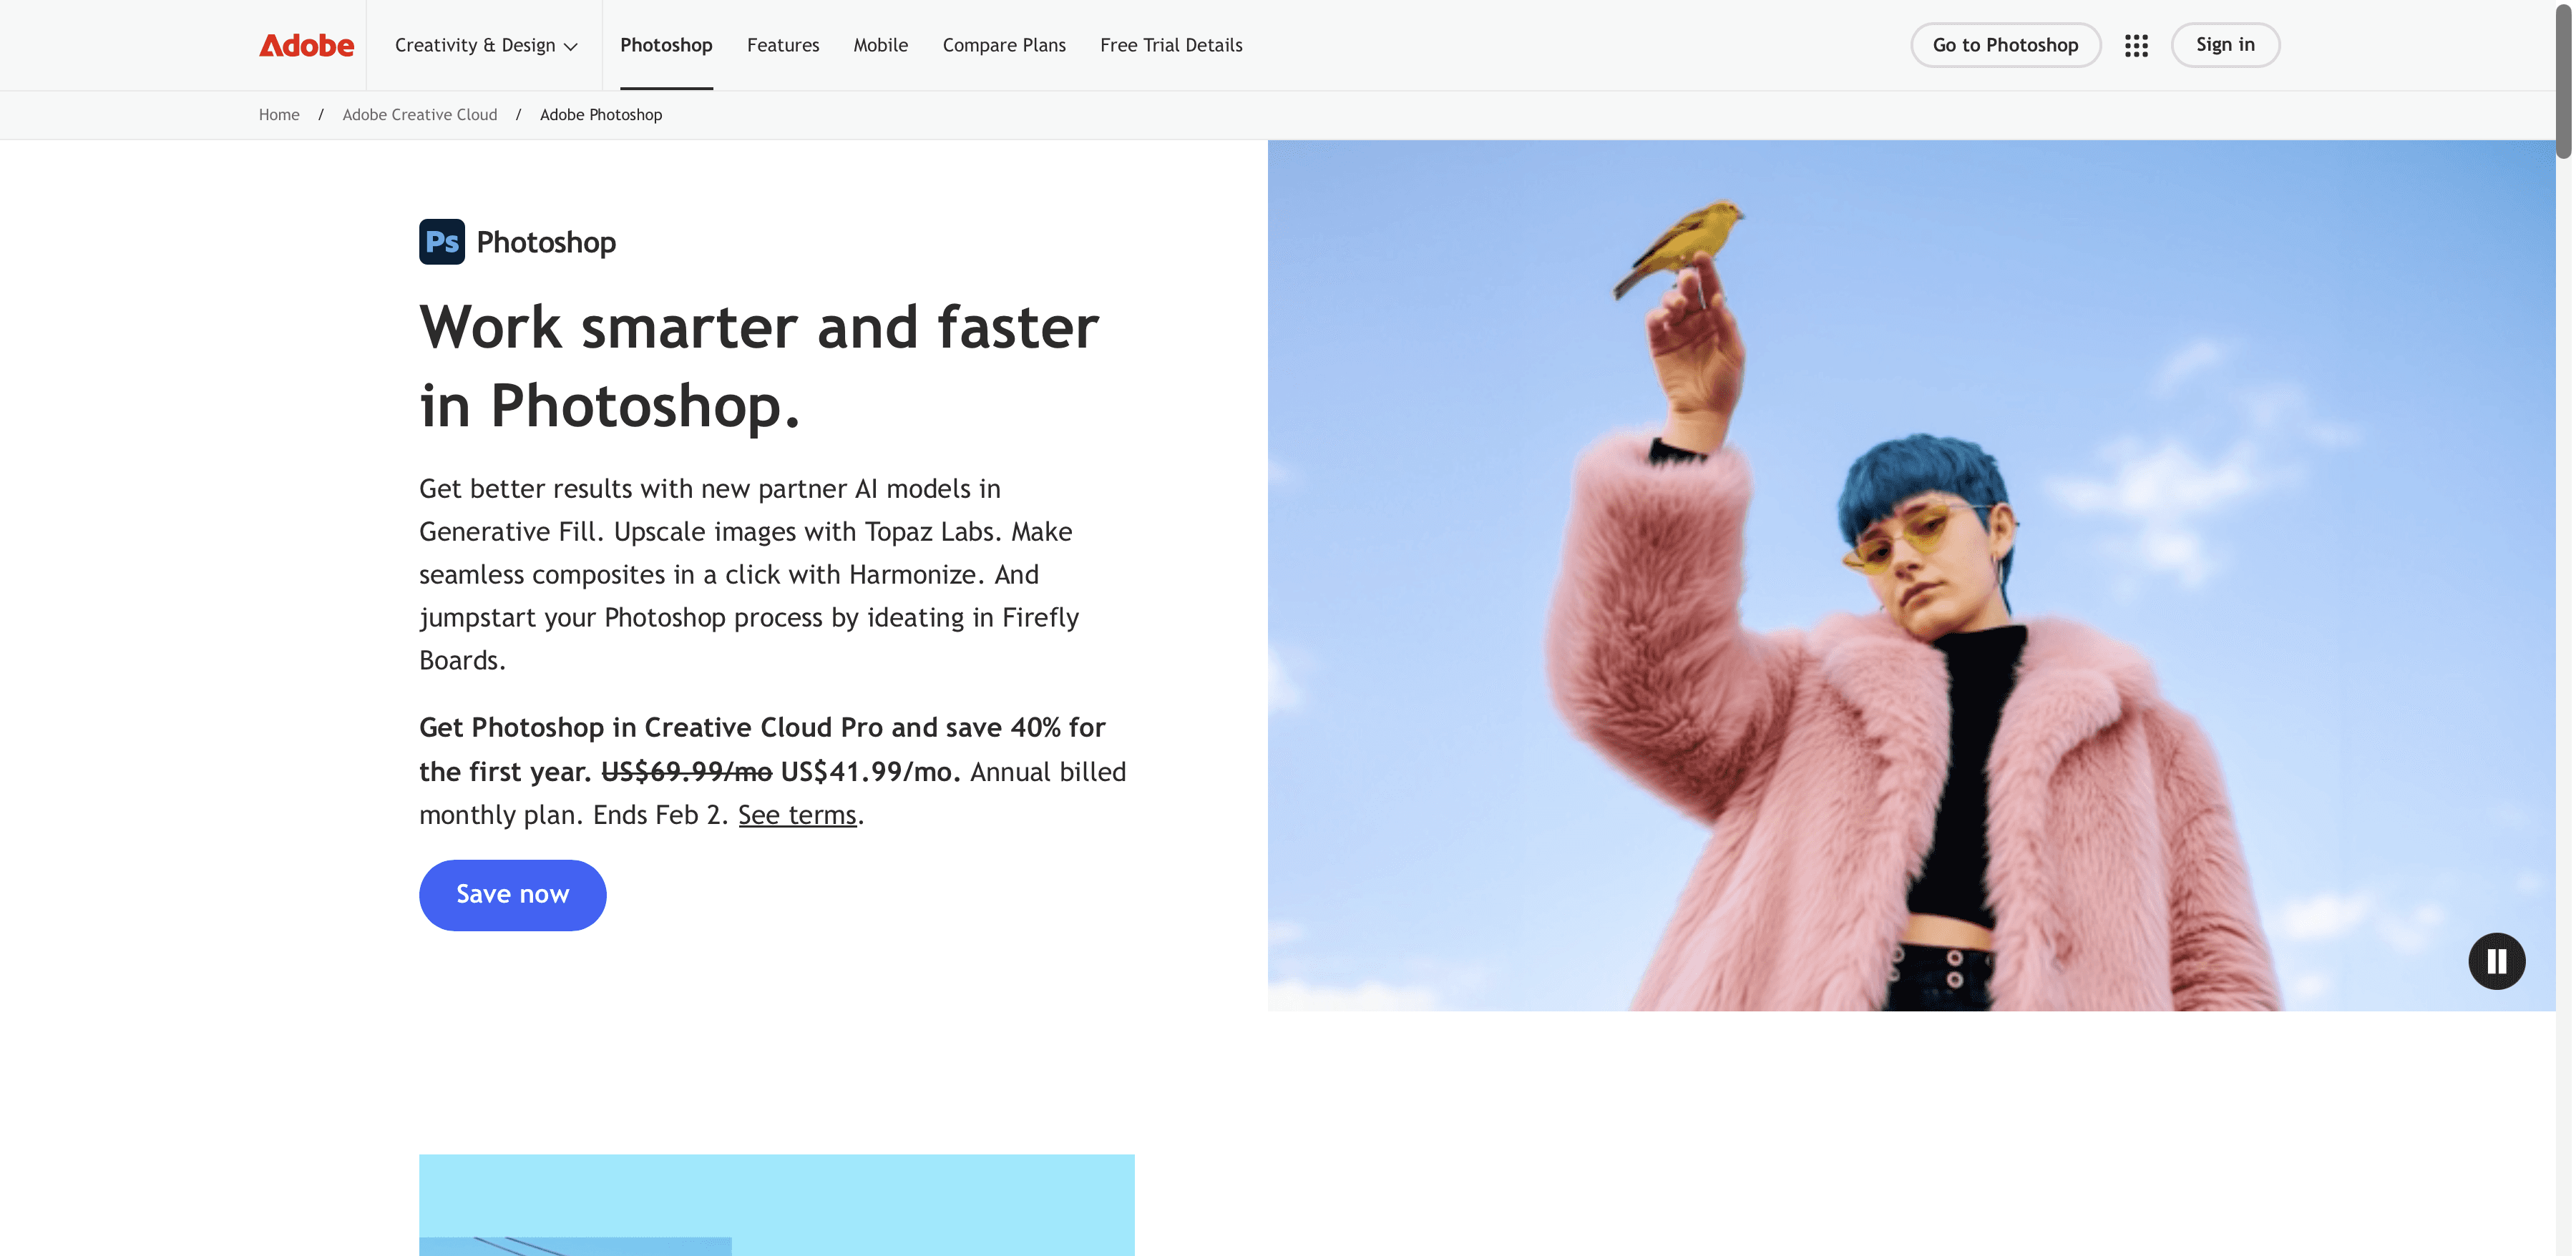Click the Photoshop Ps app icon
Screen dimensions: 2576x1256
pos(441,242)
